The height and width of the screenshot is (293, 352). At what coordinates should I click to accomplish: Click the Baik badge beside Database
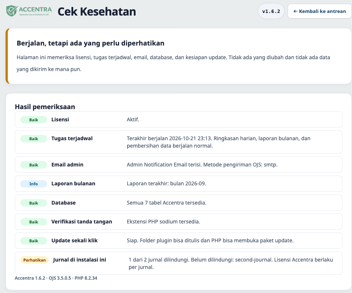pyautogui.click(x=34, y=203)
